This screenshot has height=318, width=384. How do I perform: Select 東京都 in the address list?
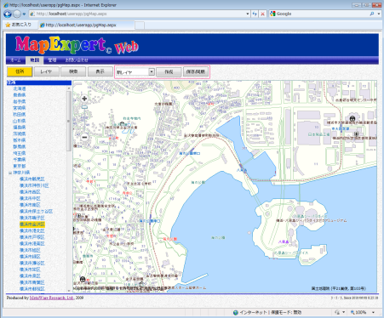(20, 166)
